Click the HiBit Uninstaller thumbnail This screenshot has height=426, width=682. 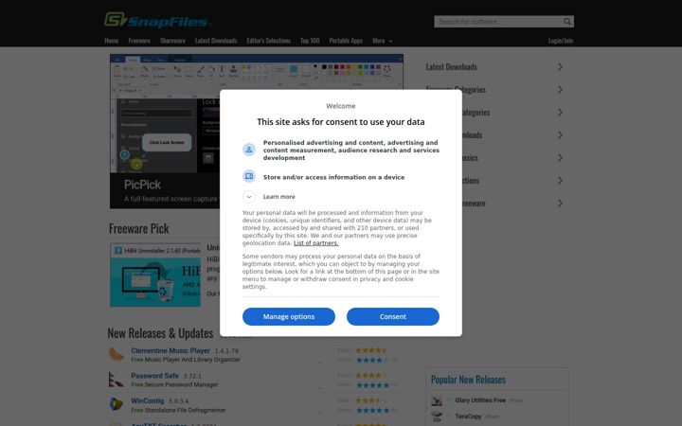coord(155,275)
